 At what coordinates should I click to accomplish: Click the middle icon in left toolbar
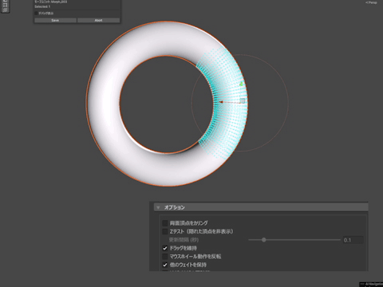coord(5,5)
